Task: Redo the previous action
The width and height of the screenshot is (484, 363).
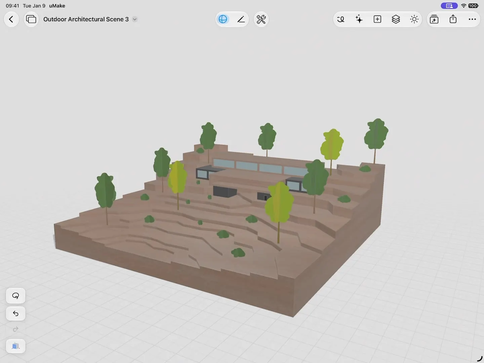Action: 16,329
